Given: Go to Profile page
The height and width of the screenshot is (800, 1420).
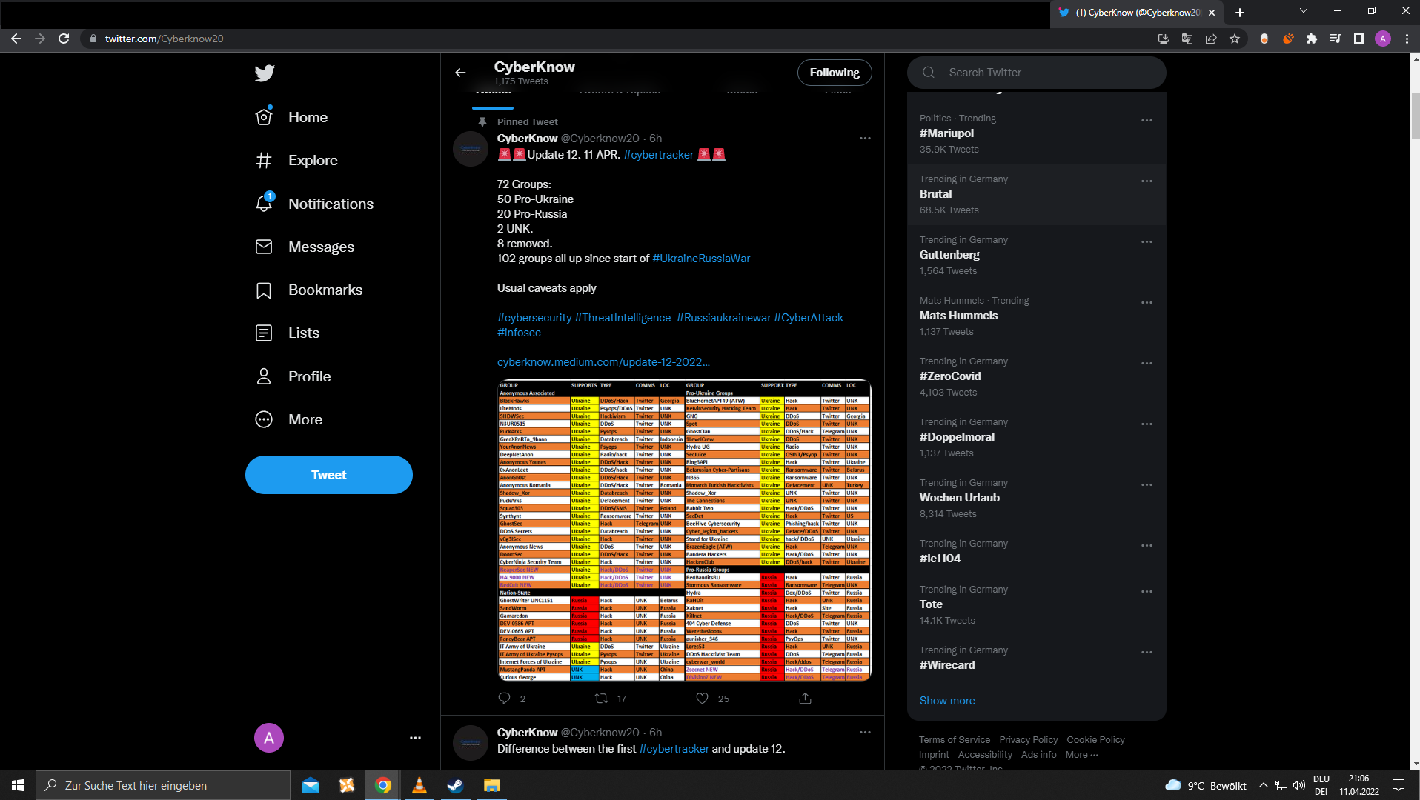Looking at the screenshot, I should 293,376.
